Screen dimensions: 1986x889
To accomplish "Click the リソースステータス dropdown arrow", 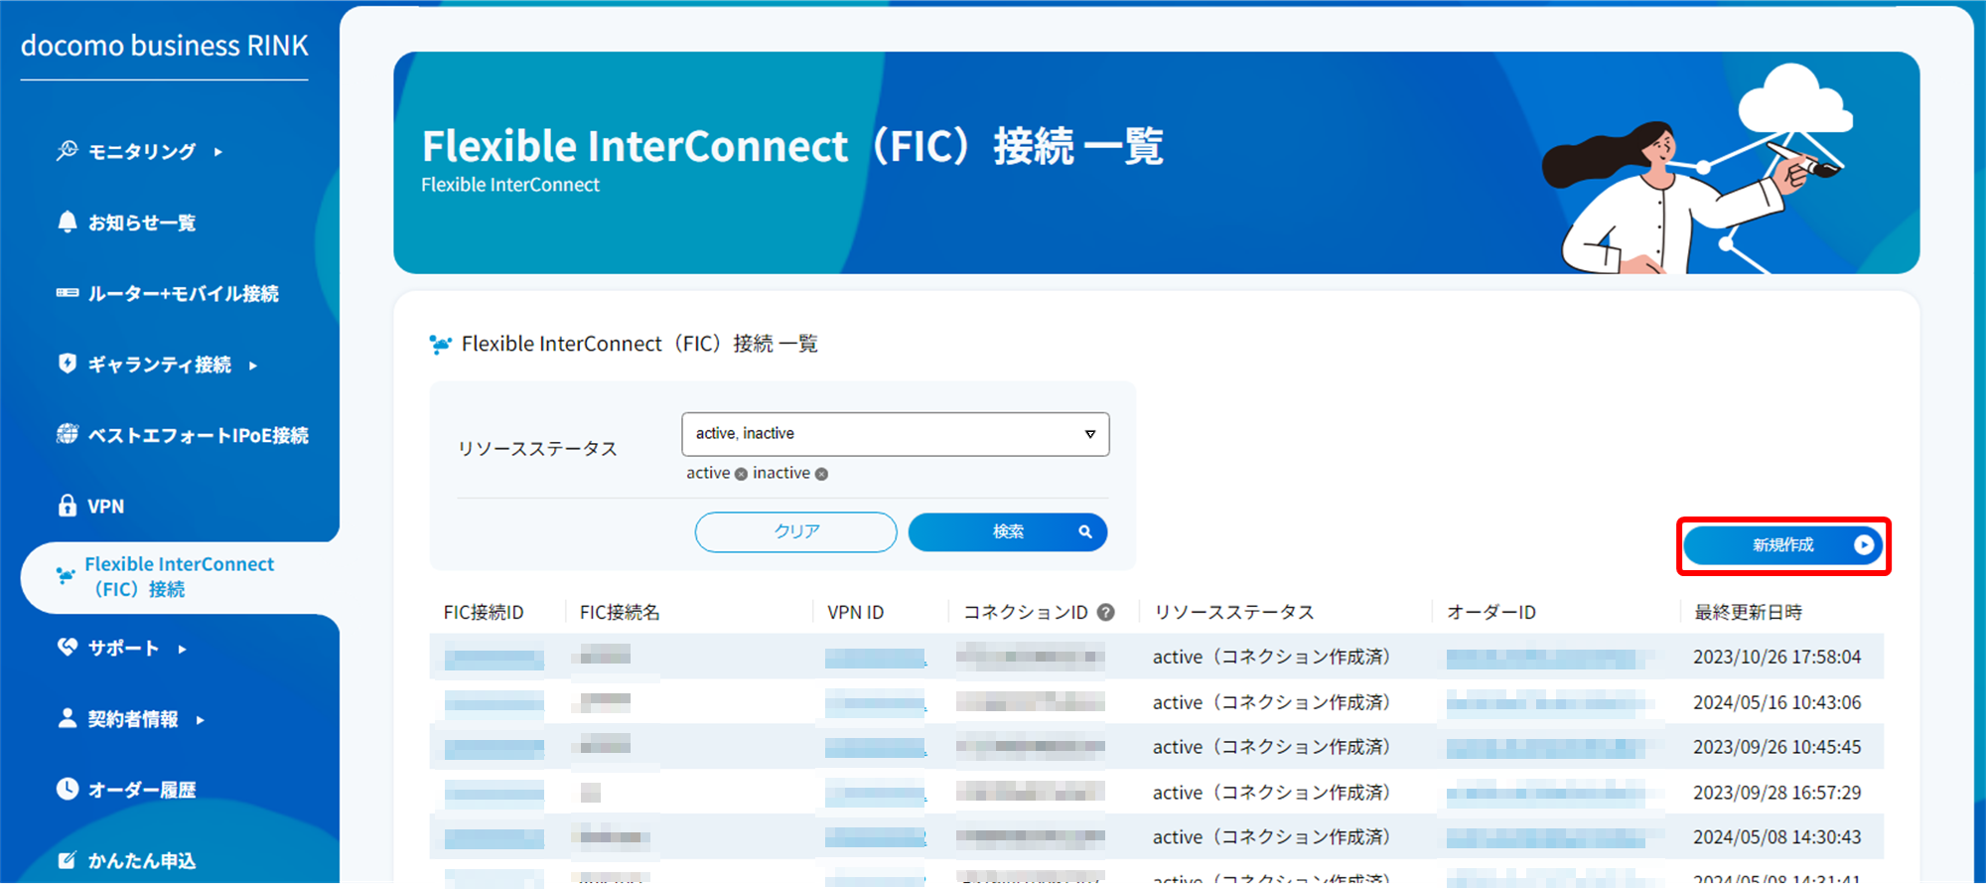I will 1090,434.
